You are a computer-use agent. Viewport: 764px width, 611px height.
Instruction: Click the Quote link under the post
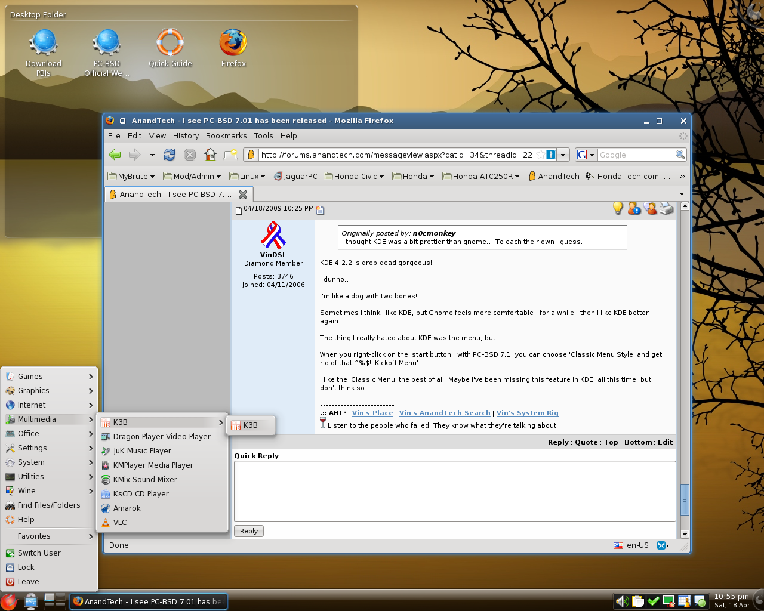(586, 442)
